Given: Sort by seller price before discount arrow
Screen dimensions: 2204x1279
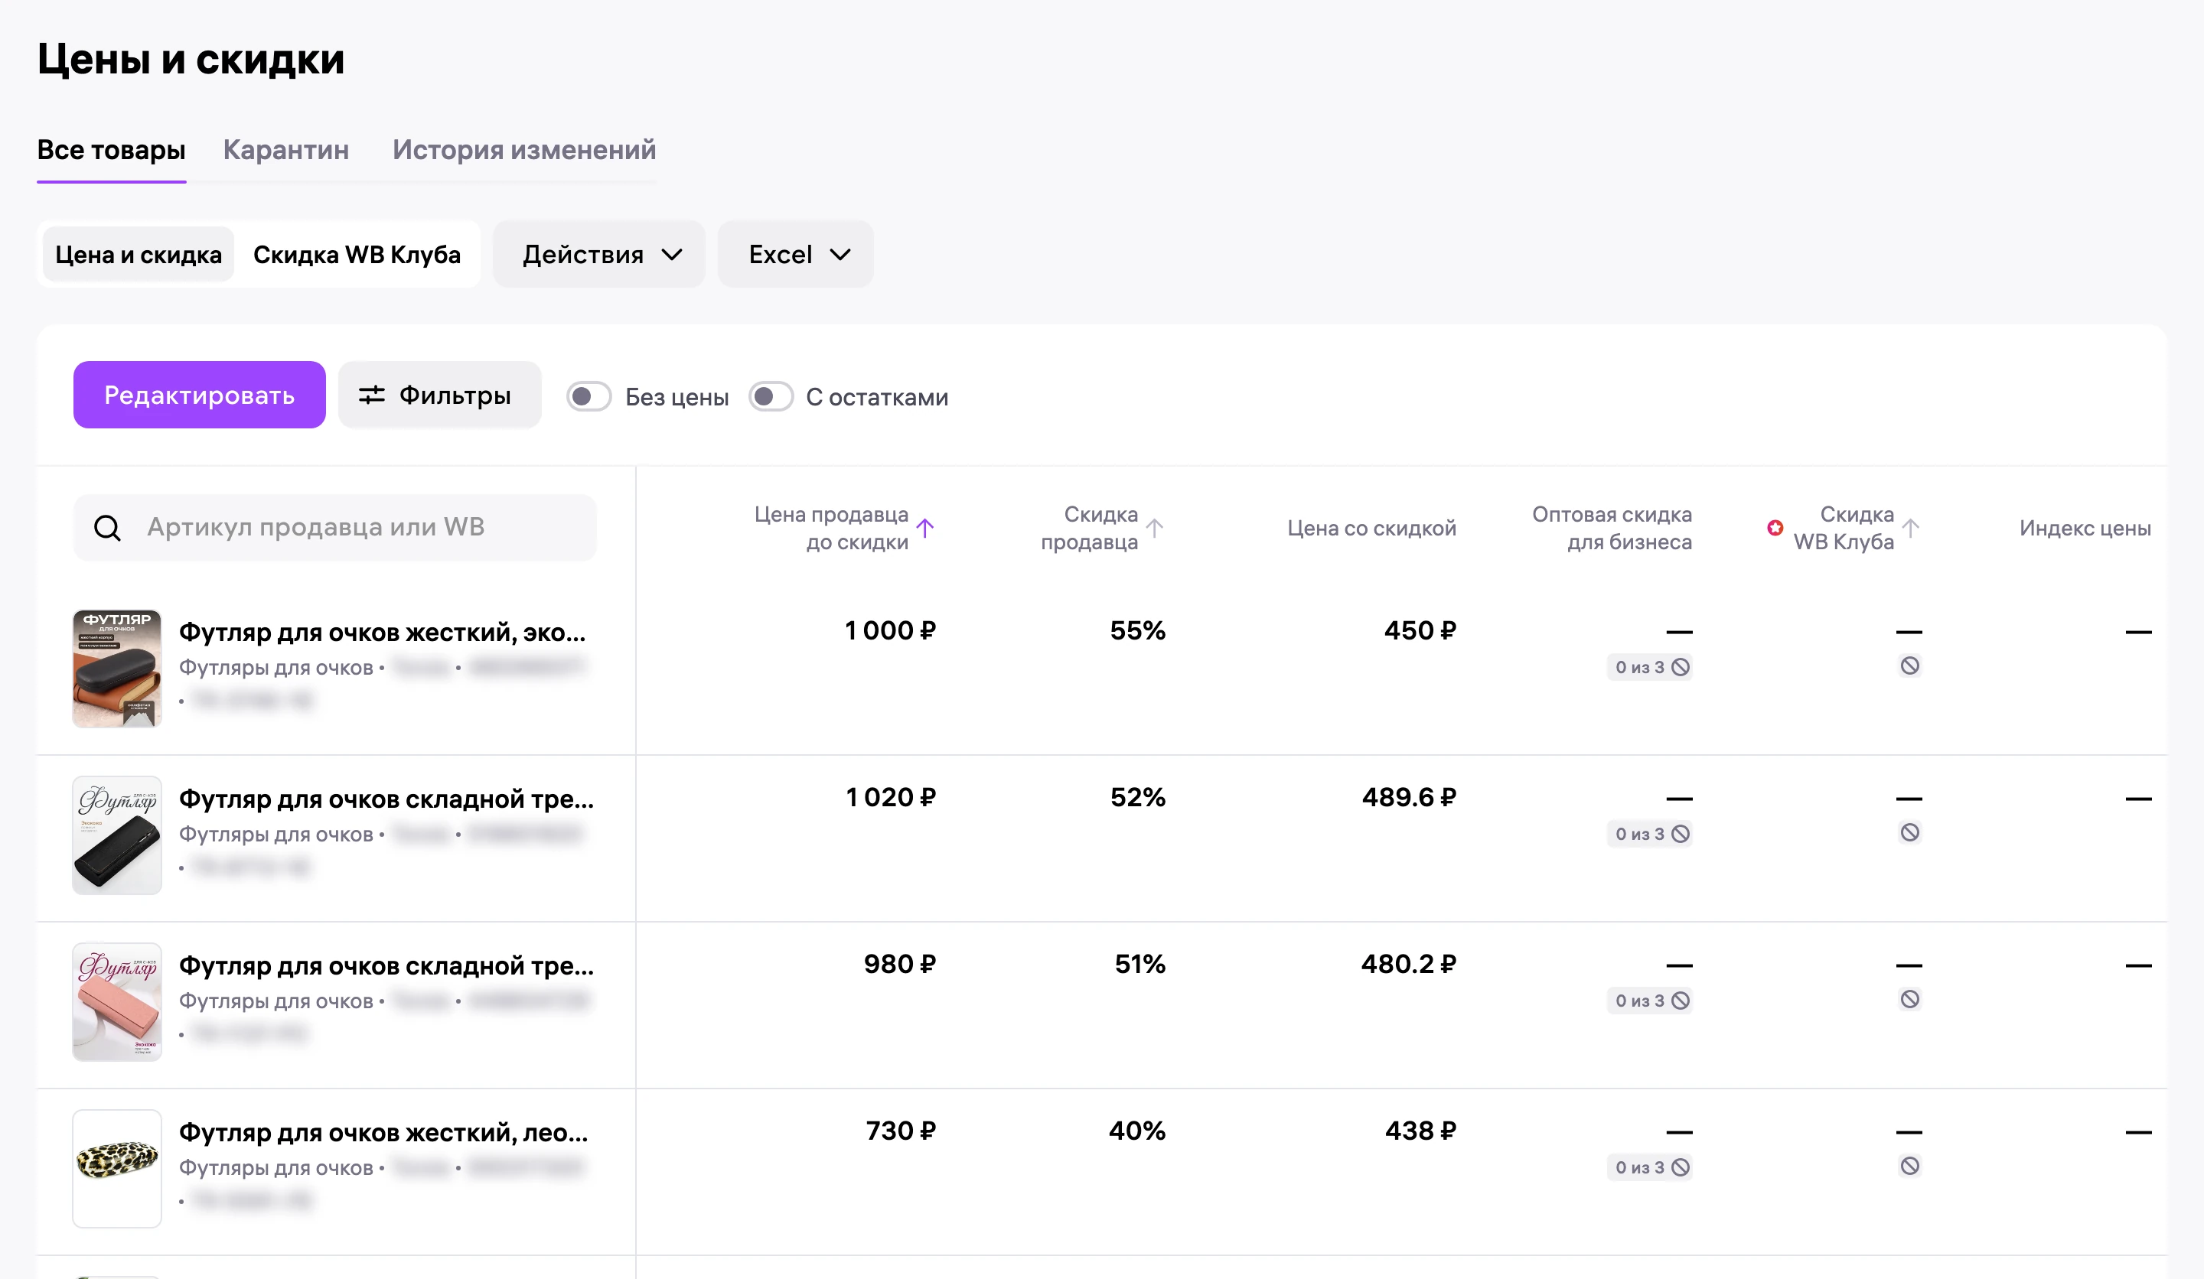Looking at the screenshot, I should point(925,528).
